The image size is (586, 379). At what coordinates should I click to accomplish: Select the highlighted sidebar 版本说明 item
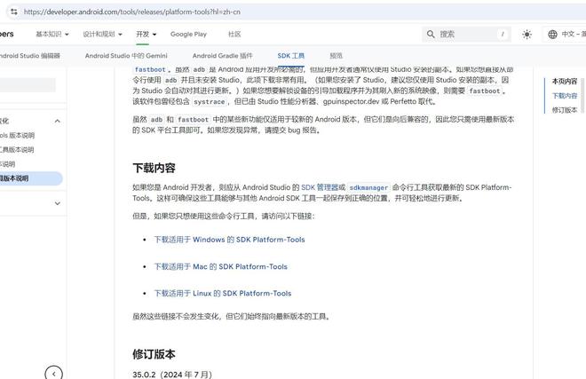tap(31, 178)
